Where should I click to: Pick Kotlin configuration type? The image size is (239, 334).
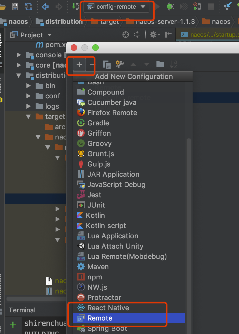point(129,215)
